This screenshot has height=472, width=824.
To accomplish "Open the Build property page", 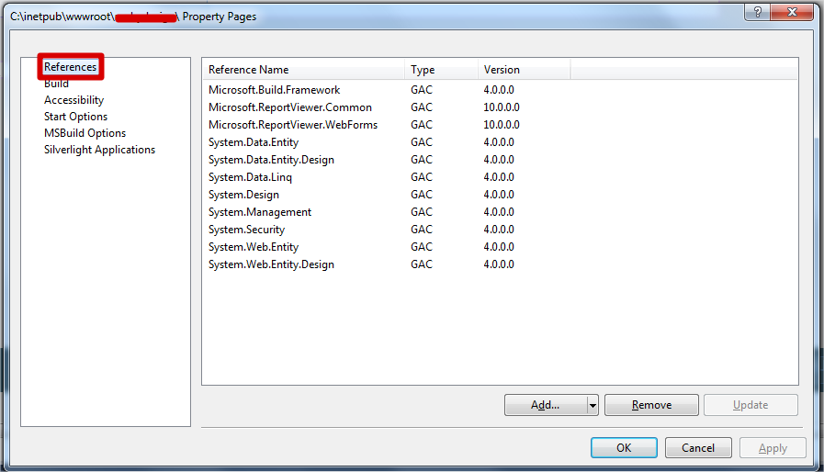I will [56, 84].
